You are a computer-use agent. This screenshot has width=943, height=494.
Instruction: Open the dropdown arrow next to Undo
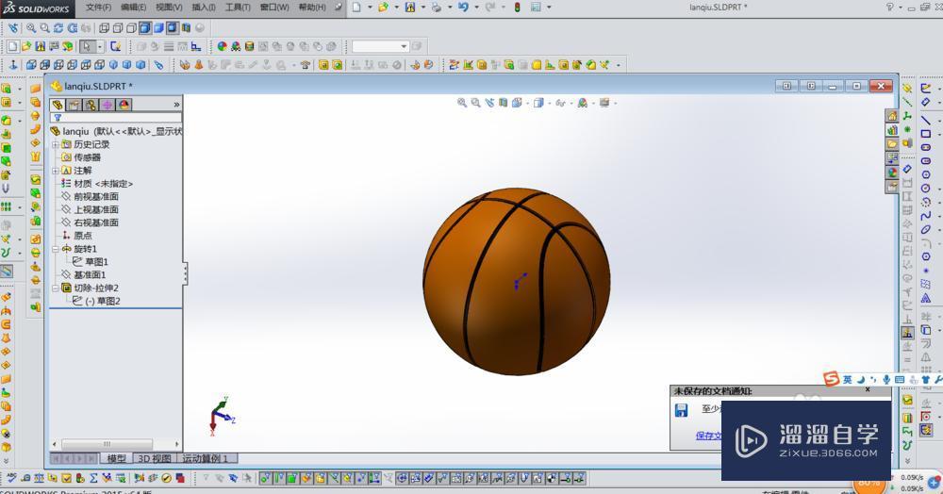[x=475, y=8]
